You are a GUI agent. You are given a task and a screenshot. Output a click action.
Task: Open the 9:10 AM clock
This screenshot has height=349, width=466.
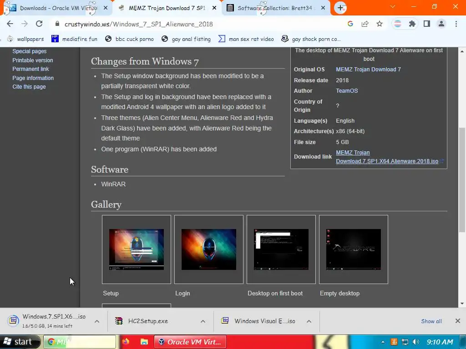click(x=440, y=342)
